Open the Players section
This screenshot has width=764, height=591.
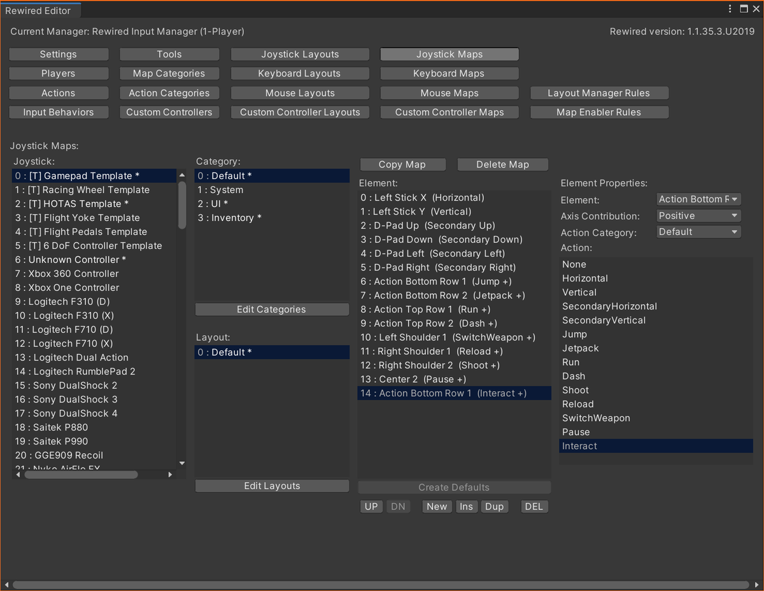pyautogui.click(x=59, y=74)
